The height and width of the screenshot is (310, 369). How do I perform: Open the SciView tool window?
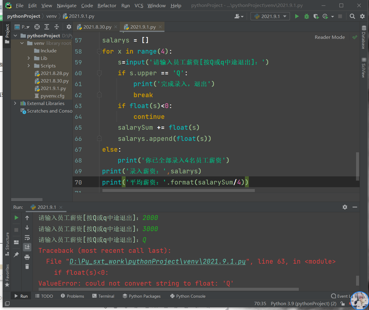pyautogui.click(x=364, y=68)
